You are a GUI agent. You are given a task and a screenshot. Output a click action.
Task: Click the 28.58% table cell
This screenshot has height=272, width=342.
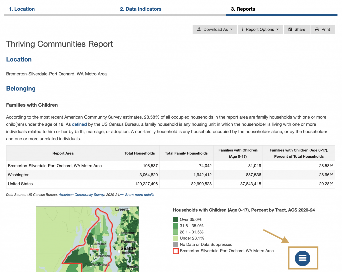click(x=299, y=166)
